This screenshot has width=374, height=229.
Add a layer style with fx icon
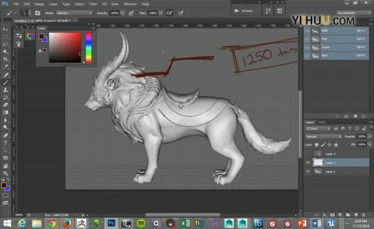324,215
